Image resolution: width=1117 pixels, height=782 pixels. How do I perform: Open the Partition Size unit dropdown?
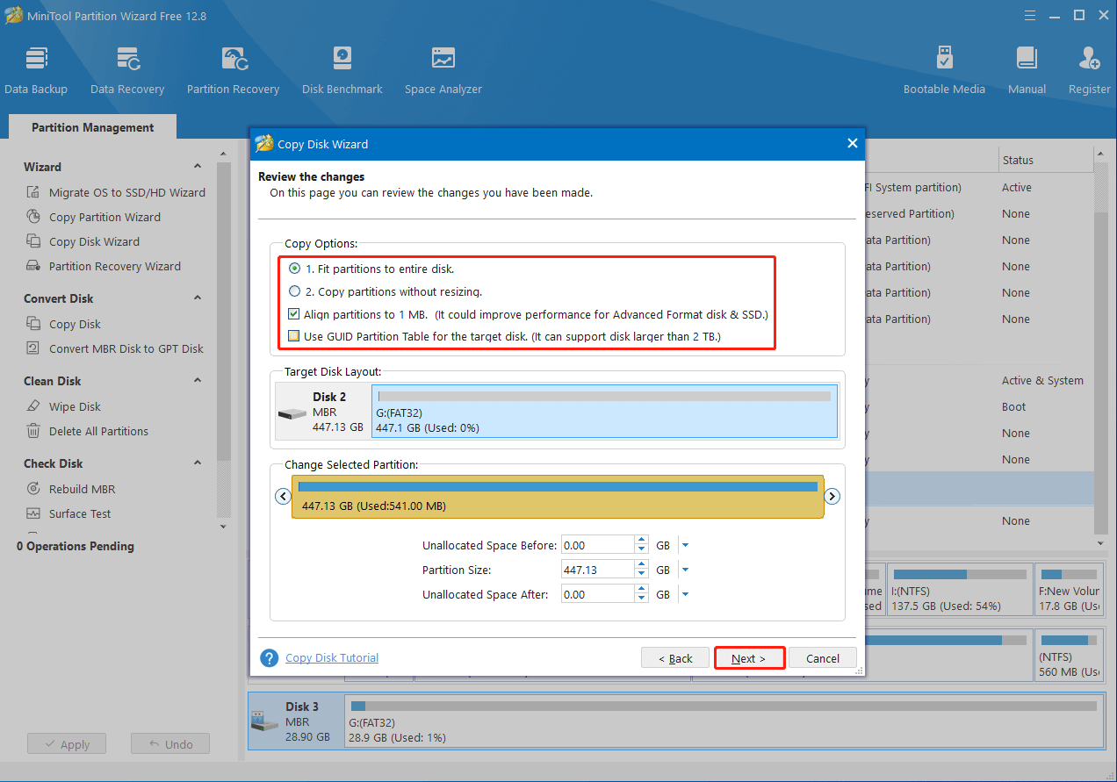coord(686,570)
